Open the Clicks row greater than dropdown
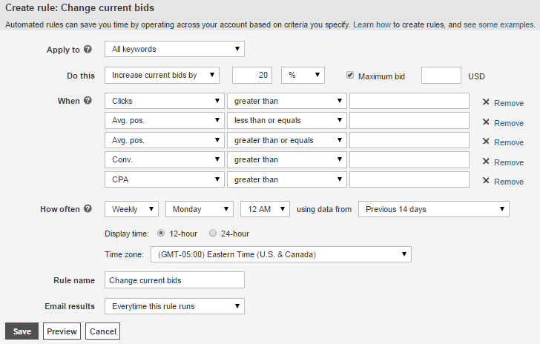 pyautogui.click(x=287, y=101)
